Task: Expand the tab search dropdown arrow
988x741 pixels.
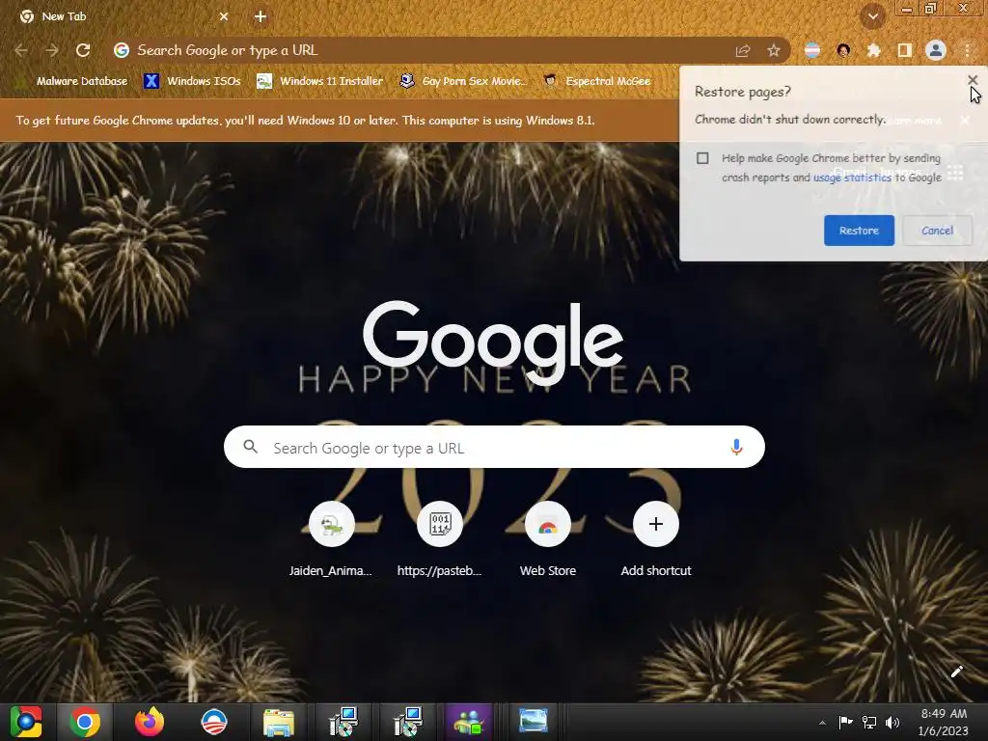Action: [873, 17]
